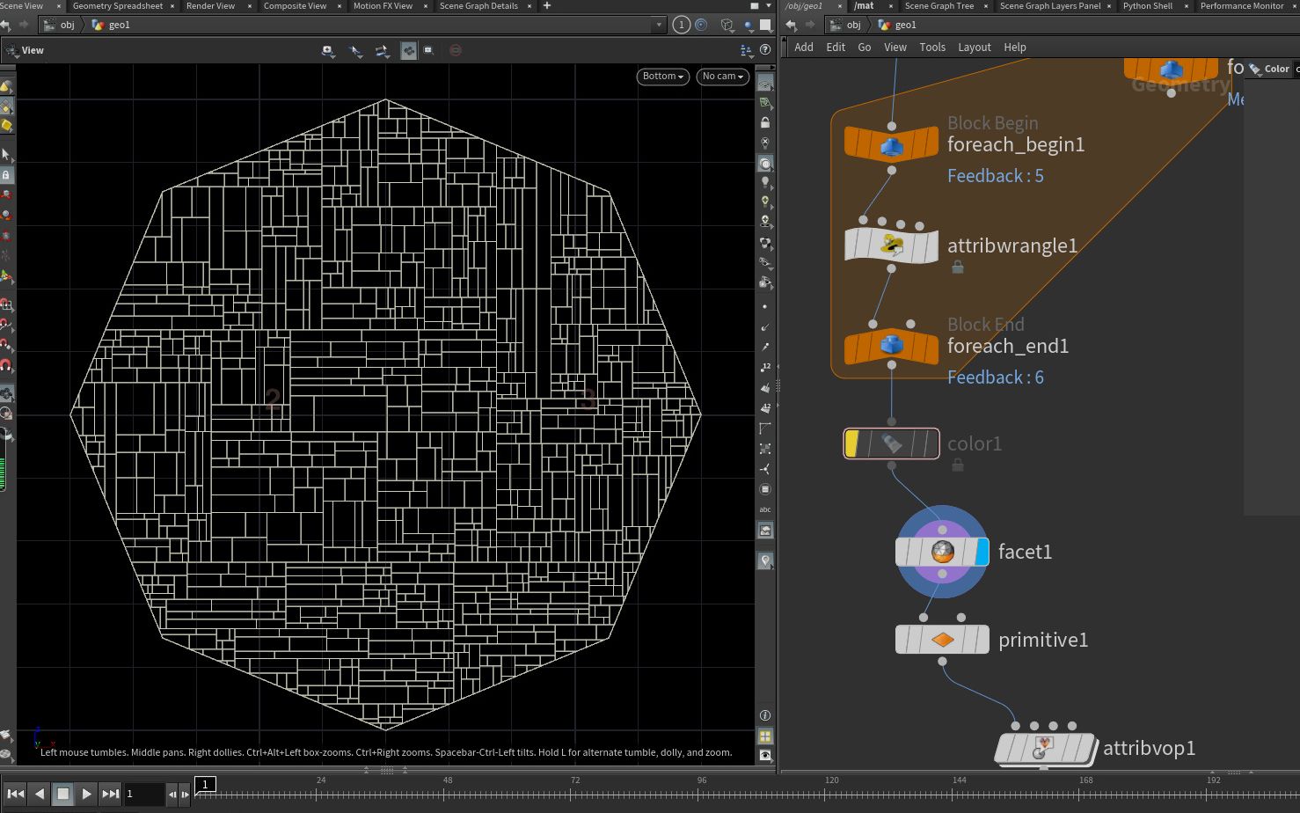
Task: Open the No cam camera dropdown
Action: tap(722, 77)
